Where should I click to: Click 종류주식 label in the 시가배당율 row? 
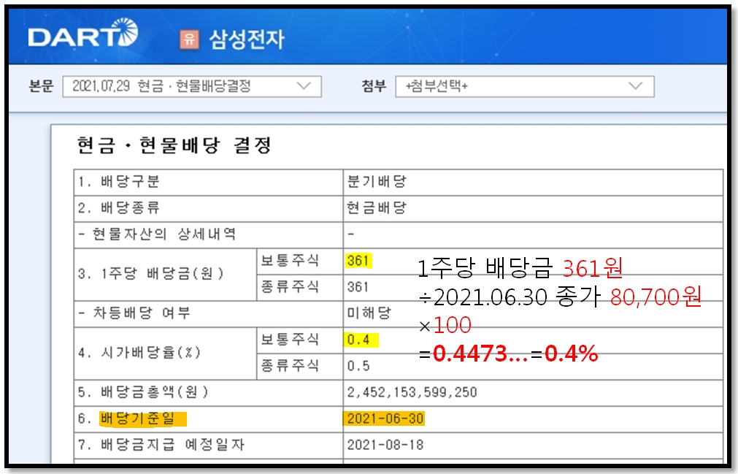290,366
